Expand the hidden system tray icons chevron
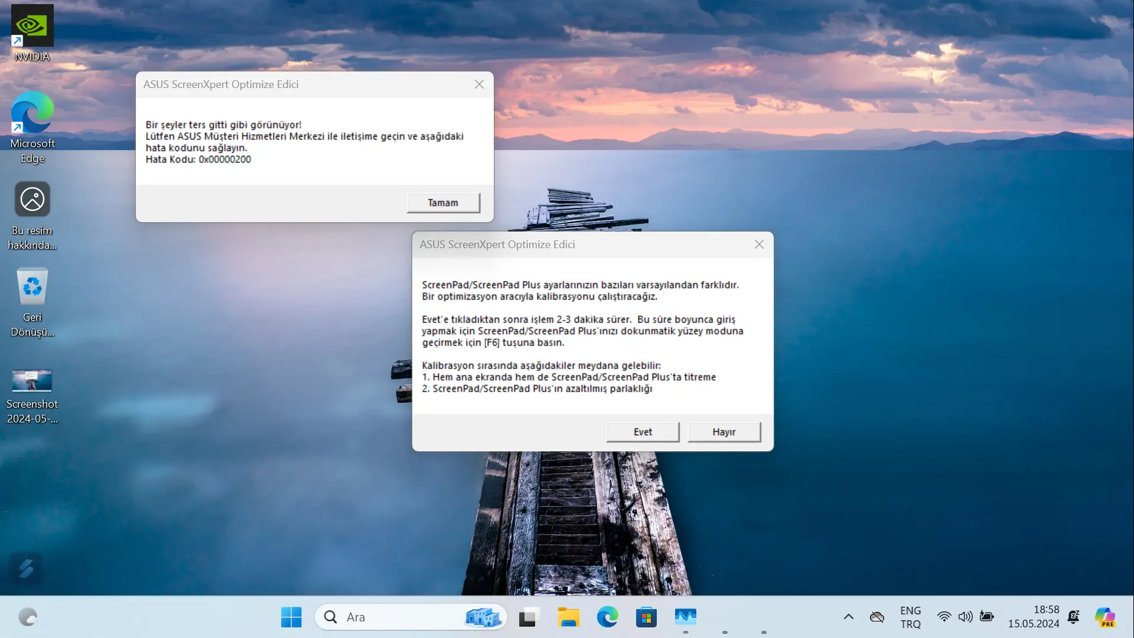Image resolution: width=1134 pixels, height=638 pixels. point(848,617)
